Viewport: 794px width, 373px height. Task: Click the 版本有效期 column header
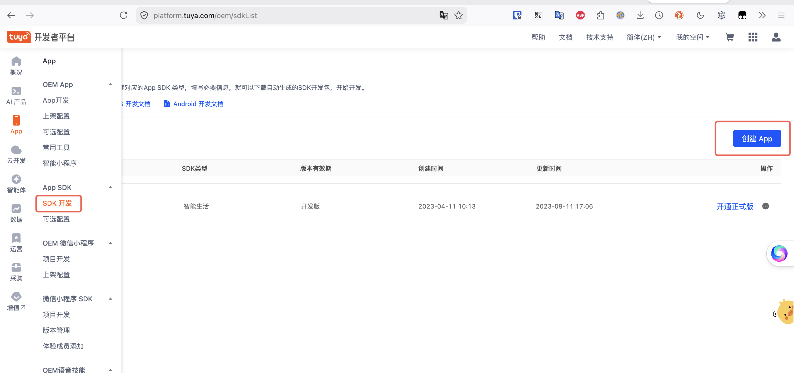pos(316,168)
